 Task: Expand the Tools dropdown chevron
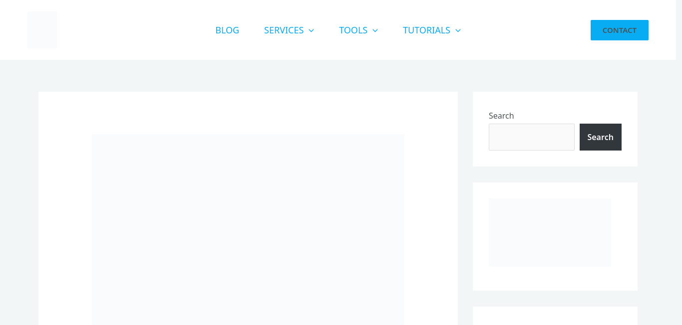[375, 30]
